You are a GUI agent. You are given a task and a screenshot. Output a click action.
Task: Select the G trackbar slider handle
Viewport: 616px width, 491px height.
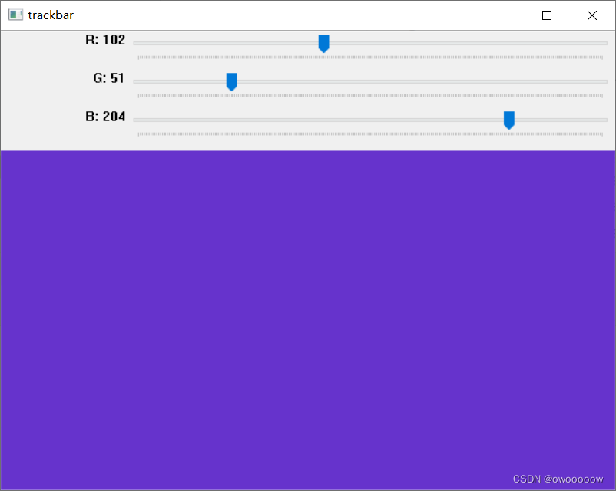(x=231, y=81)
